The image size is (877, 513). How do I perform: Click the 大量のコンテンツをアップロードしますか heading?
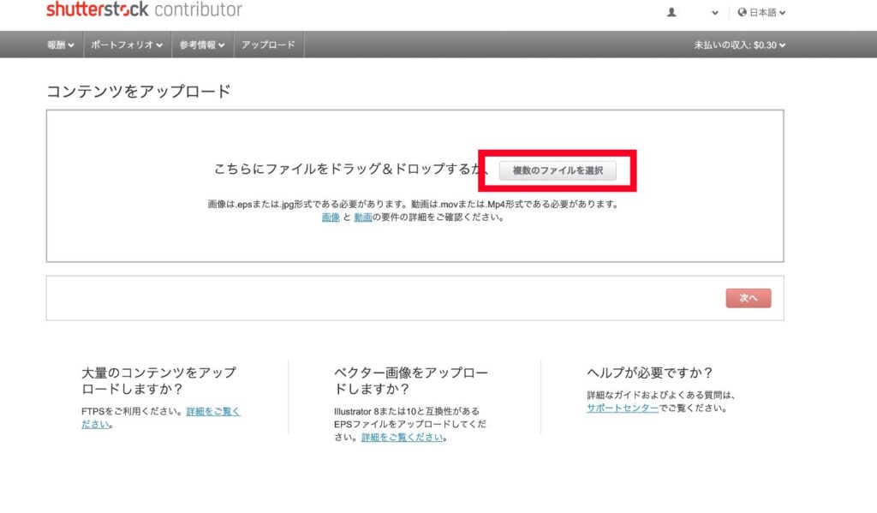click(x=158, y=380)
